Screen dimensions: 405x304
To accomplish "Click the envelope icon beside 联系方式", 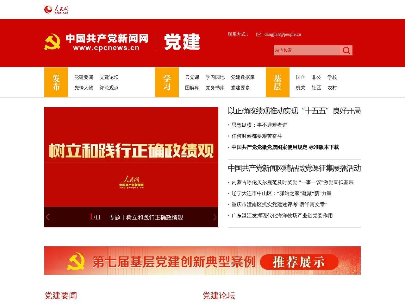I will pos(259,34).
